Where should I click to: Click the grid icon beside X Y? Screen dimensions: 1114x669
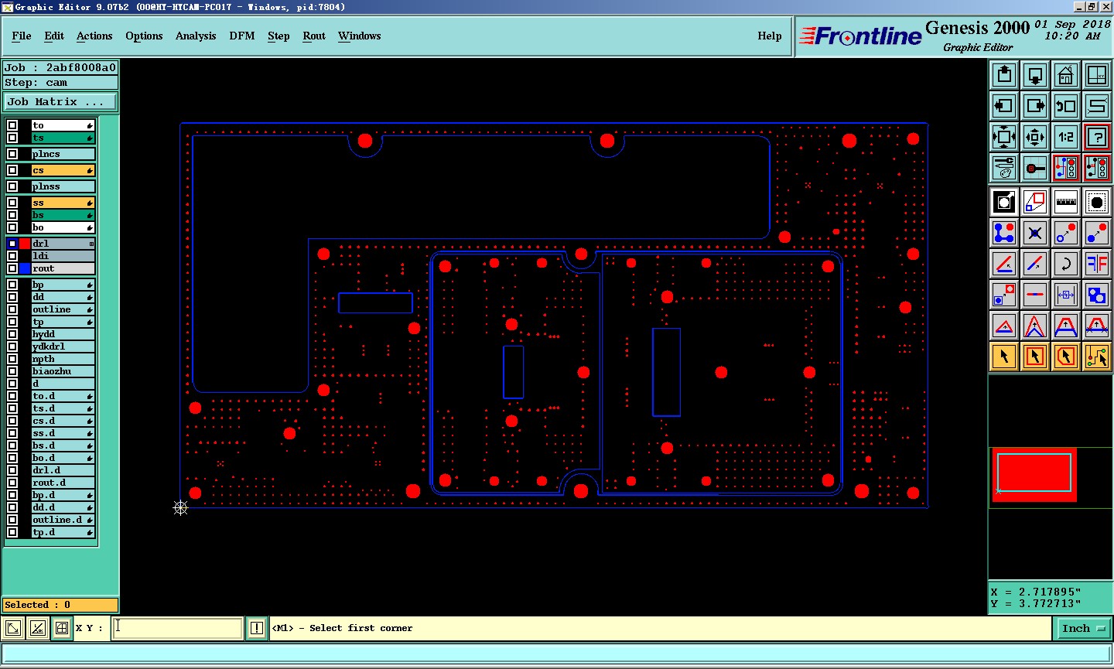pos(62,628)
